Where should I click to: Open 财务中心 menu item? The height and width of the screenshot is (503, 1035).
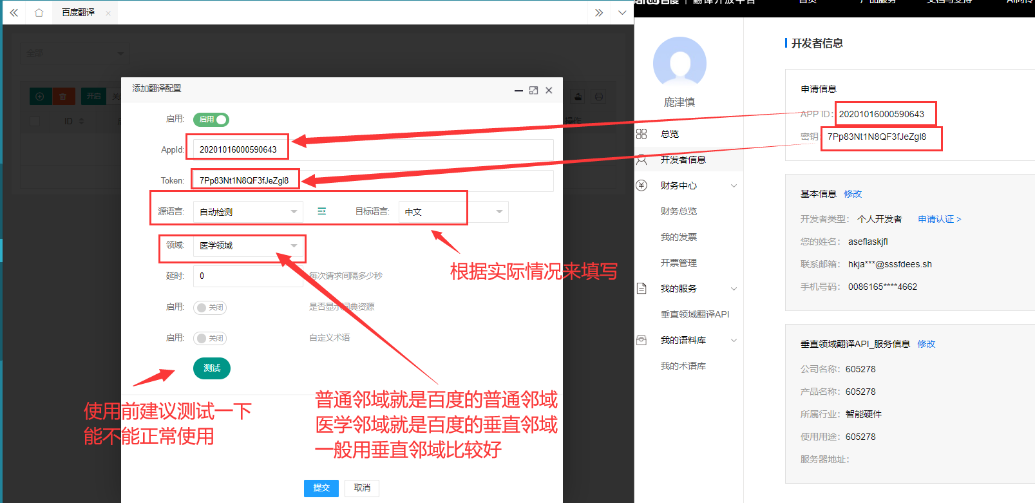(678, 185)
